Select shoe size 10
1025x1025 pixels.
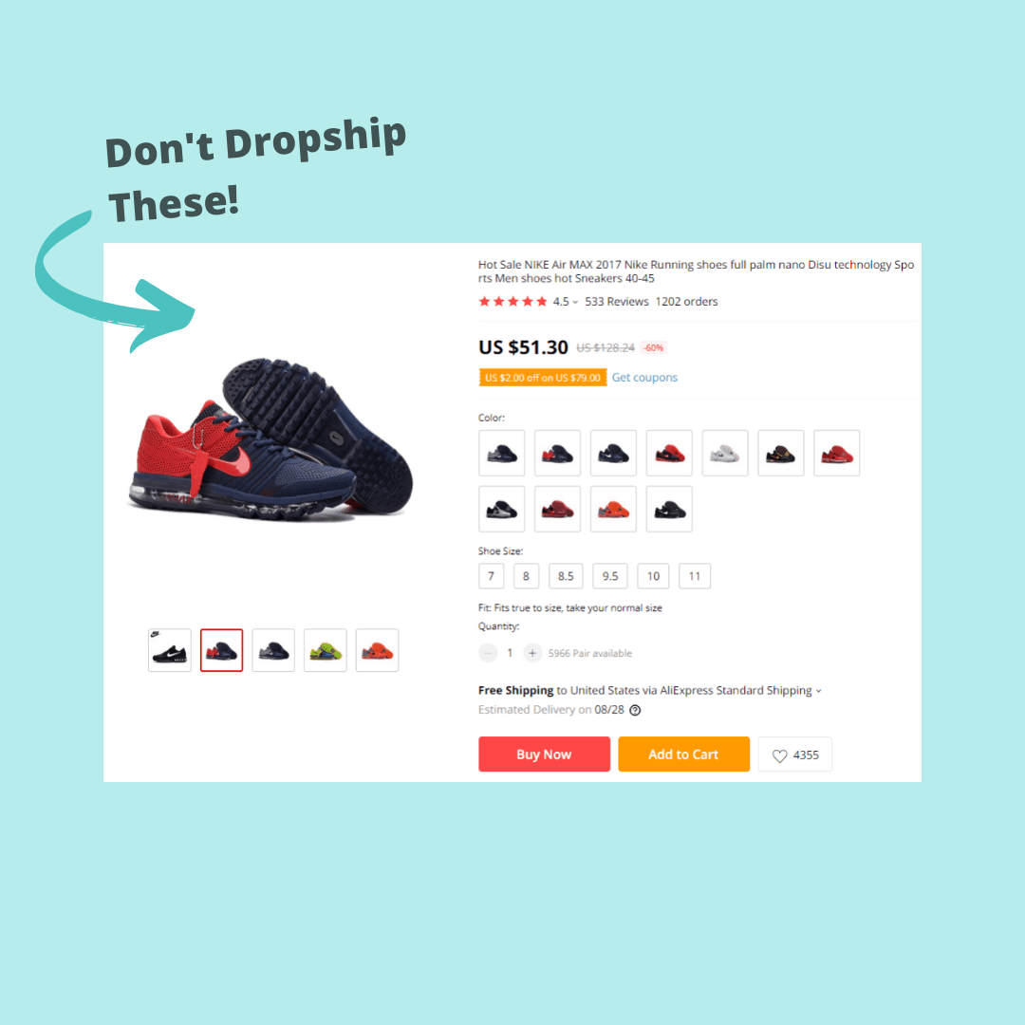(653, 576)
